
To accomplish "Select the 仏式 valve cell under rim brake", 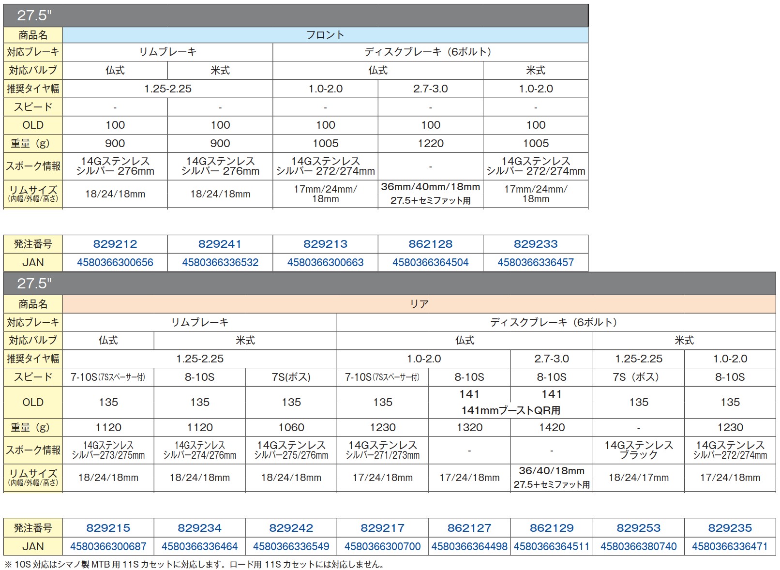I will (115, 70).
